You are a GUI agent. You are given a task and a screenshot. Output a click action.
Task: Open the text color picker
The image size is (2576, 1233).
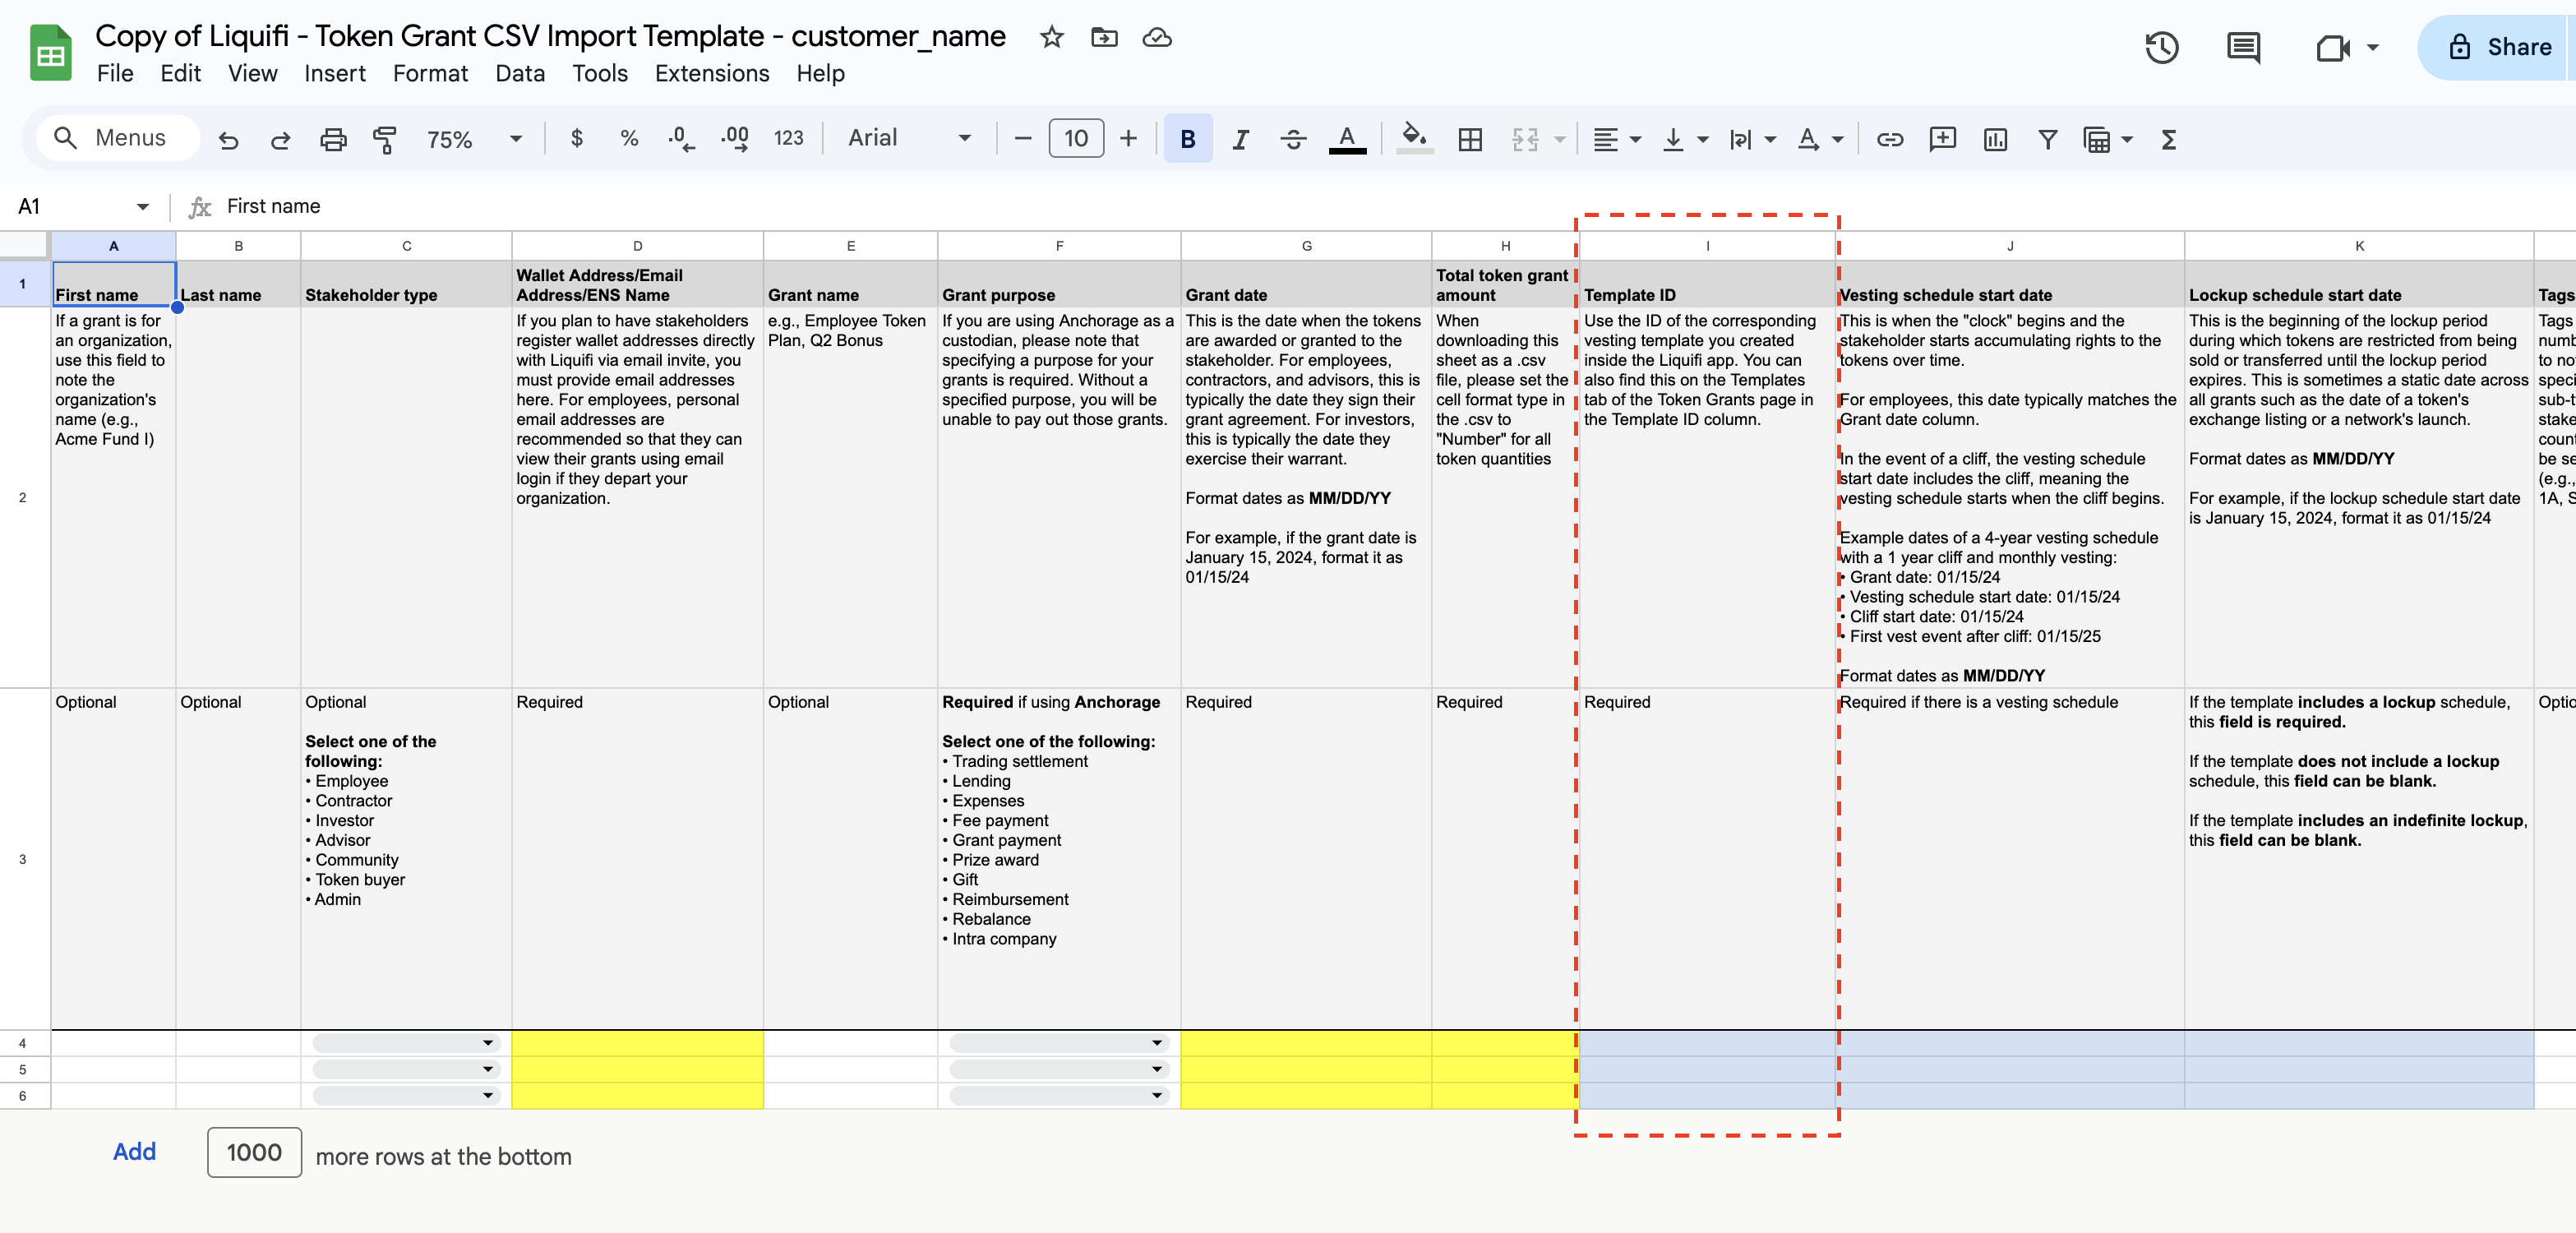(1347, 139)
